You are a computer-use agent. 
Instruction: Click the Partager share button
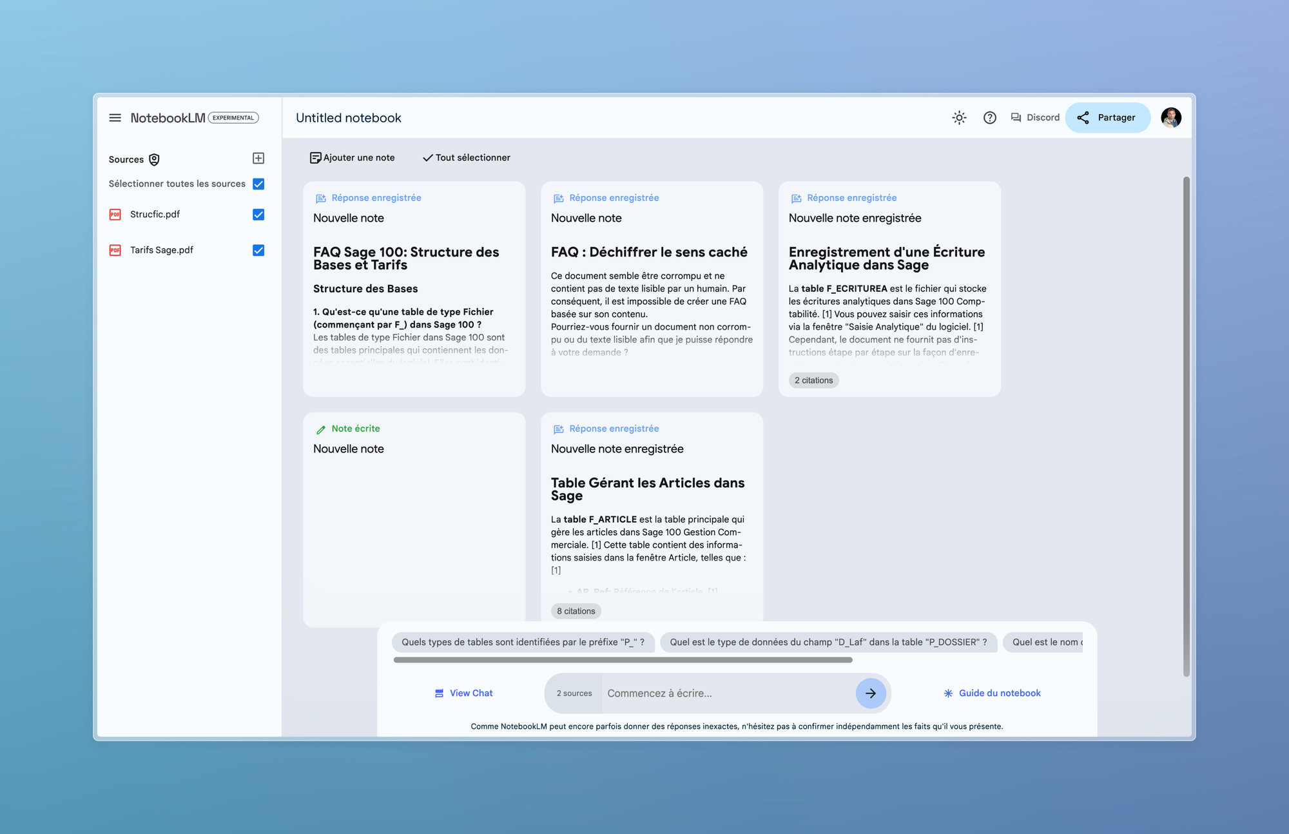1107,118
